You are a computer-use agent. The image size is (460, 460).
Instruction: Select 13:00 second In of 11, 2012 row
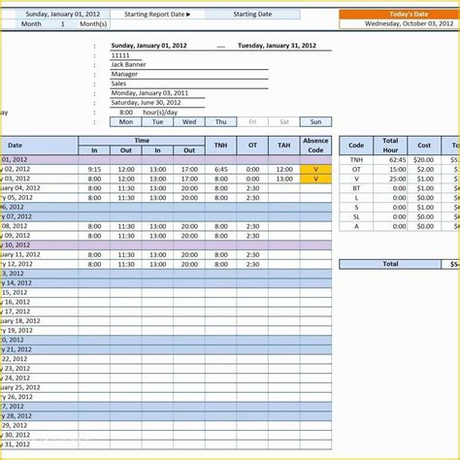(x=157, y=255)
